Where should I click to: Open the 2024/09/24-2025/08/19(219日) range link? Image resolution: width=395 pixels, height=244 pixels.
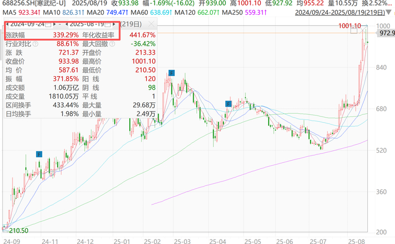[340, 12]
